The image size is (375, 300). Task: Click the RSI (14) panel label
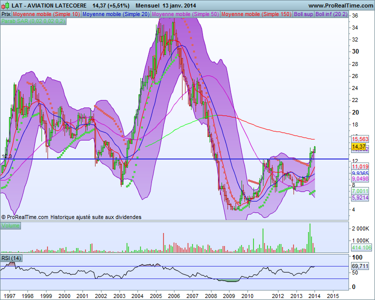point(11,258)
